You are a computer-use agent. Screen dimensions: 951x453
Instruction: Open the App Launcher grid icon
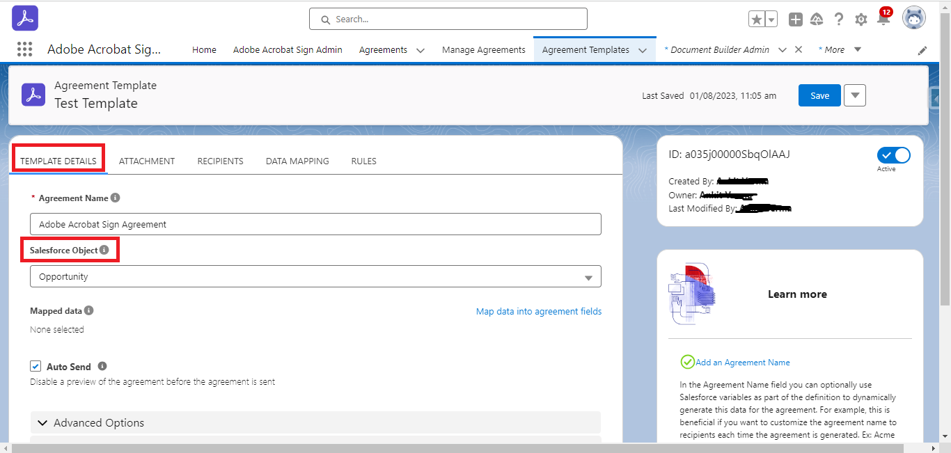(x=24, y=49)
